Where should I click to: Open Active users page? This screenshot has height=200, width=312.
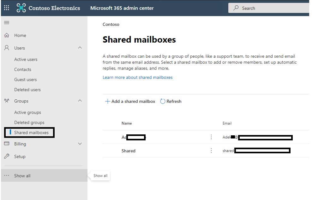(x=26, y=59)
